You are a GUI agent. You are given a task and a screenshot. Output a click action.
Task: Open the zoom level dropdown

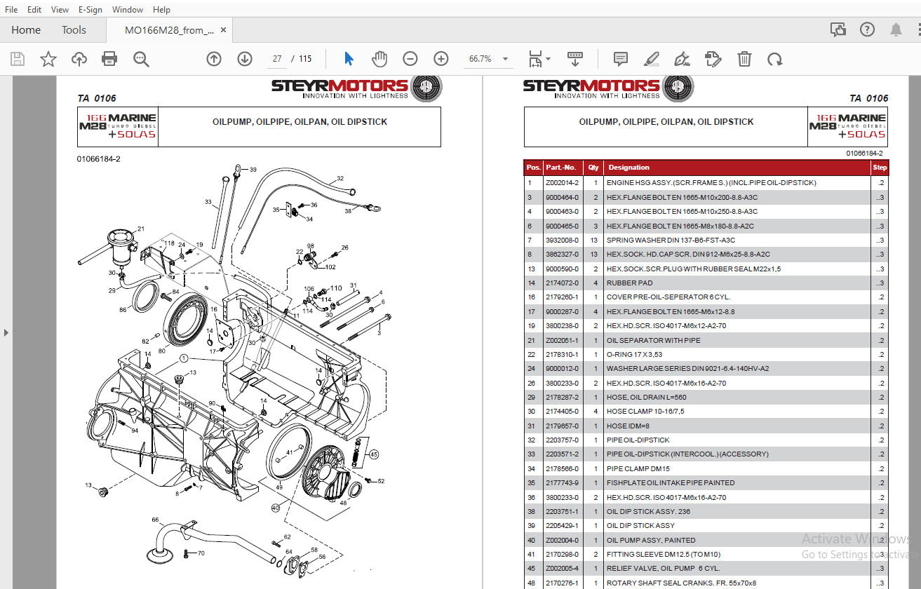pyautogui.click(x=505, y=59)
